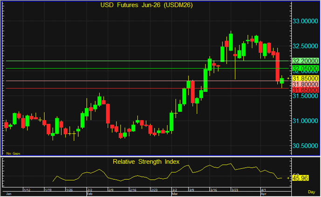Click the Feb month label
This screenshot has width=321, height=197.
pyautogui.click(x=89, y=194)
